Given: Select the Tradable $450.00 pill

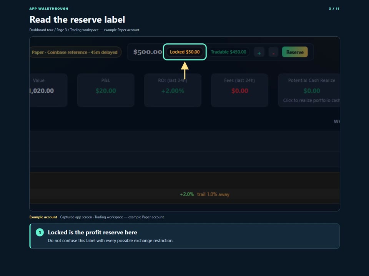Looking at the screenshot, I should (228, 52).
